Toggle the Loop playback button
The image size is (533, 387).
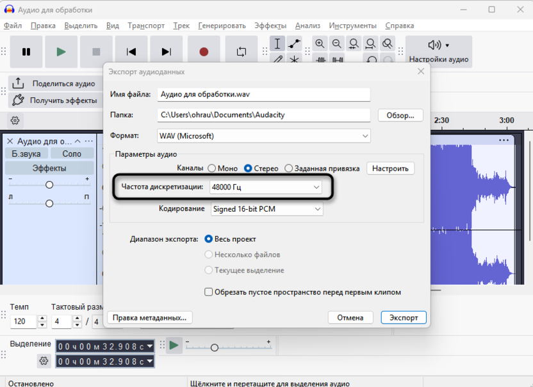tap(242, 52)
